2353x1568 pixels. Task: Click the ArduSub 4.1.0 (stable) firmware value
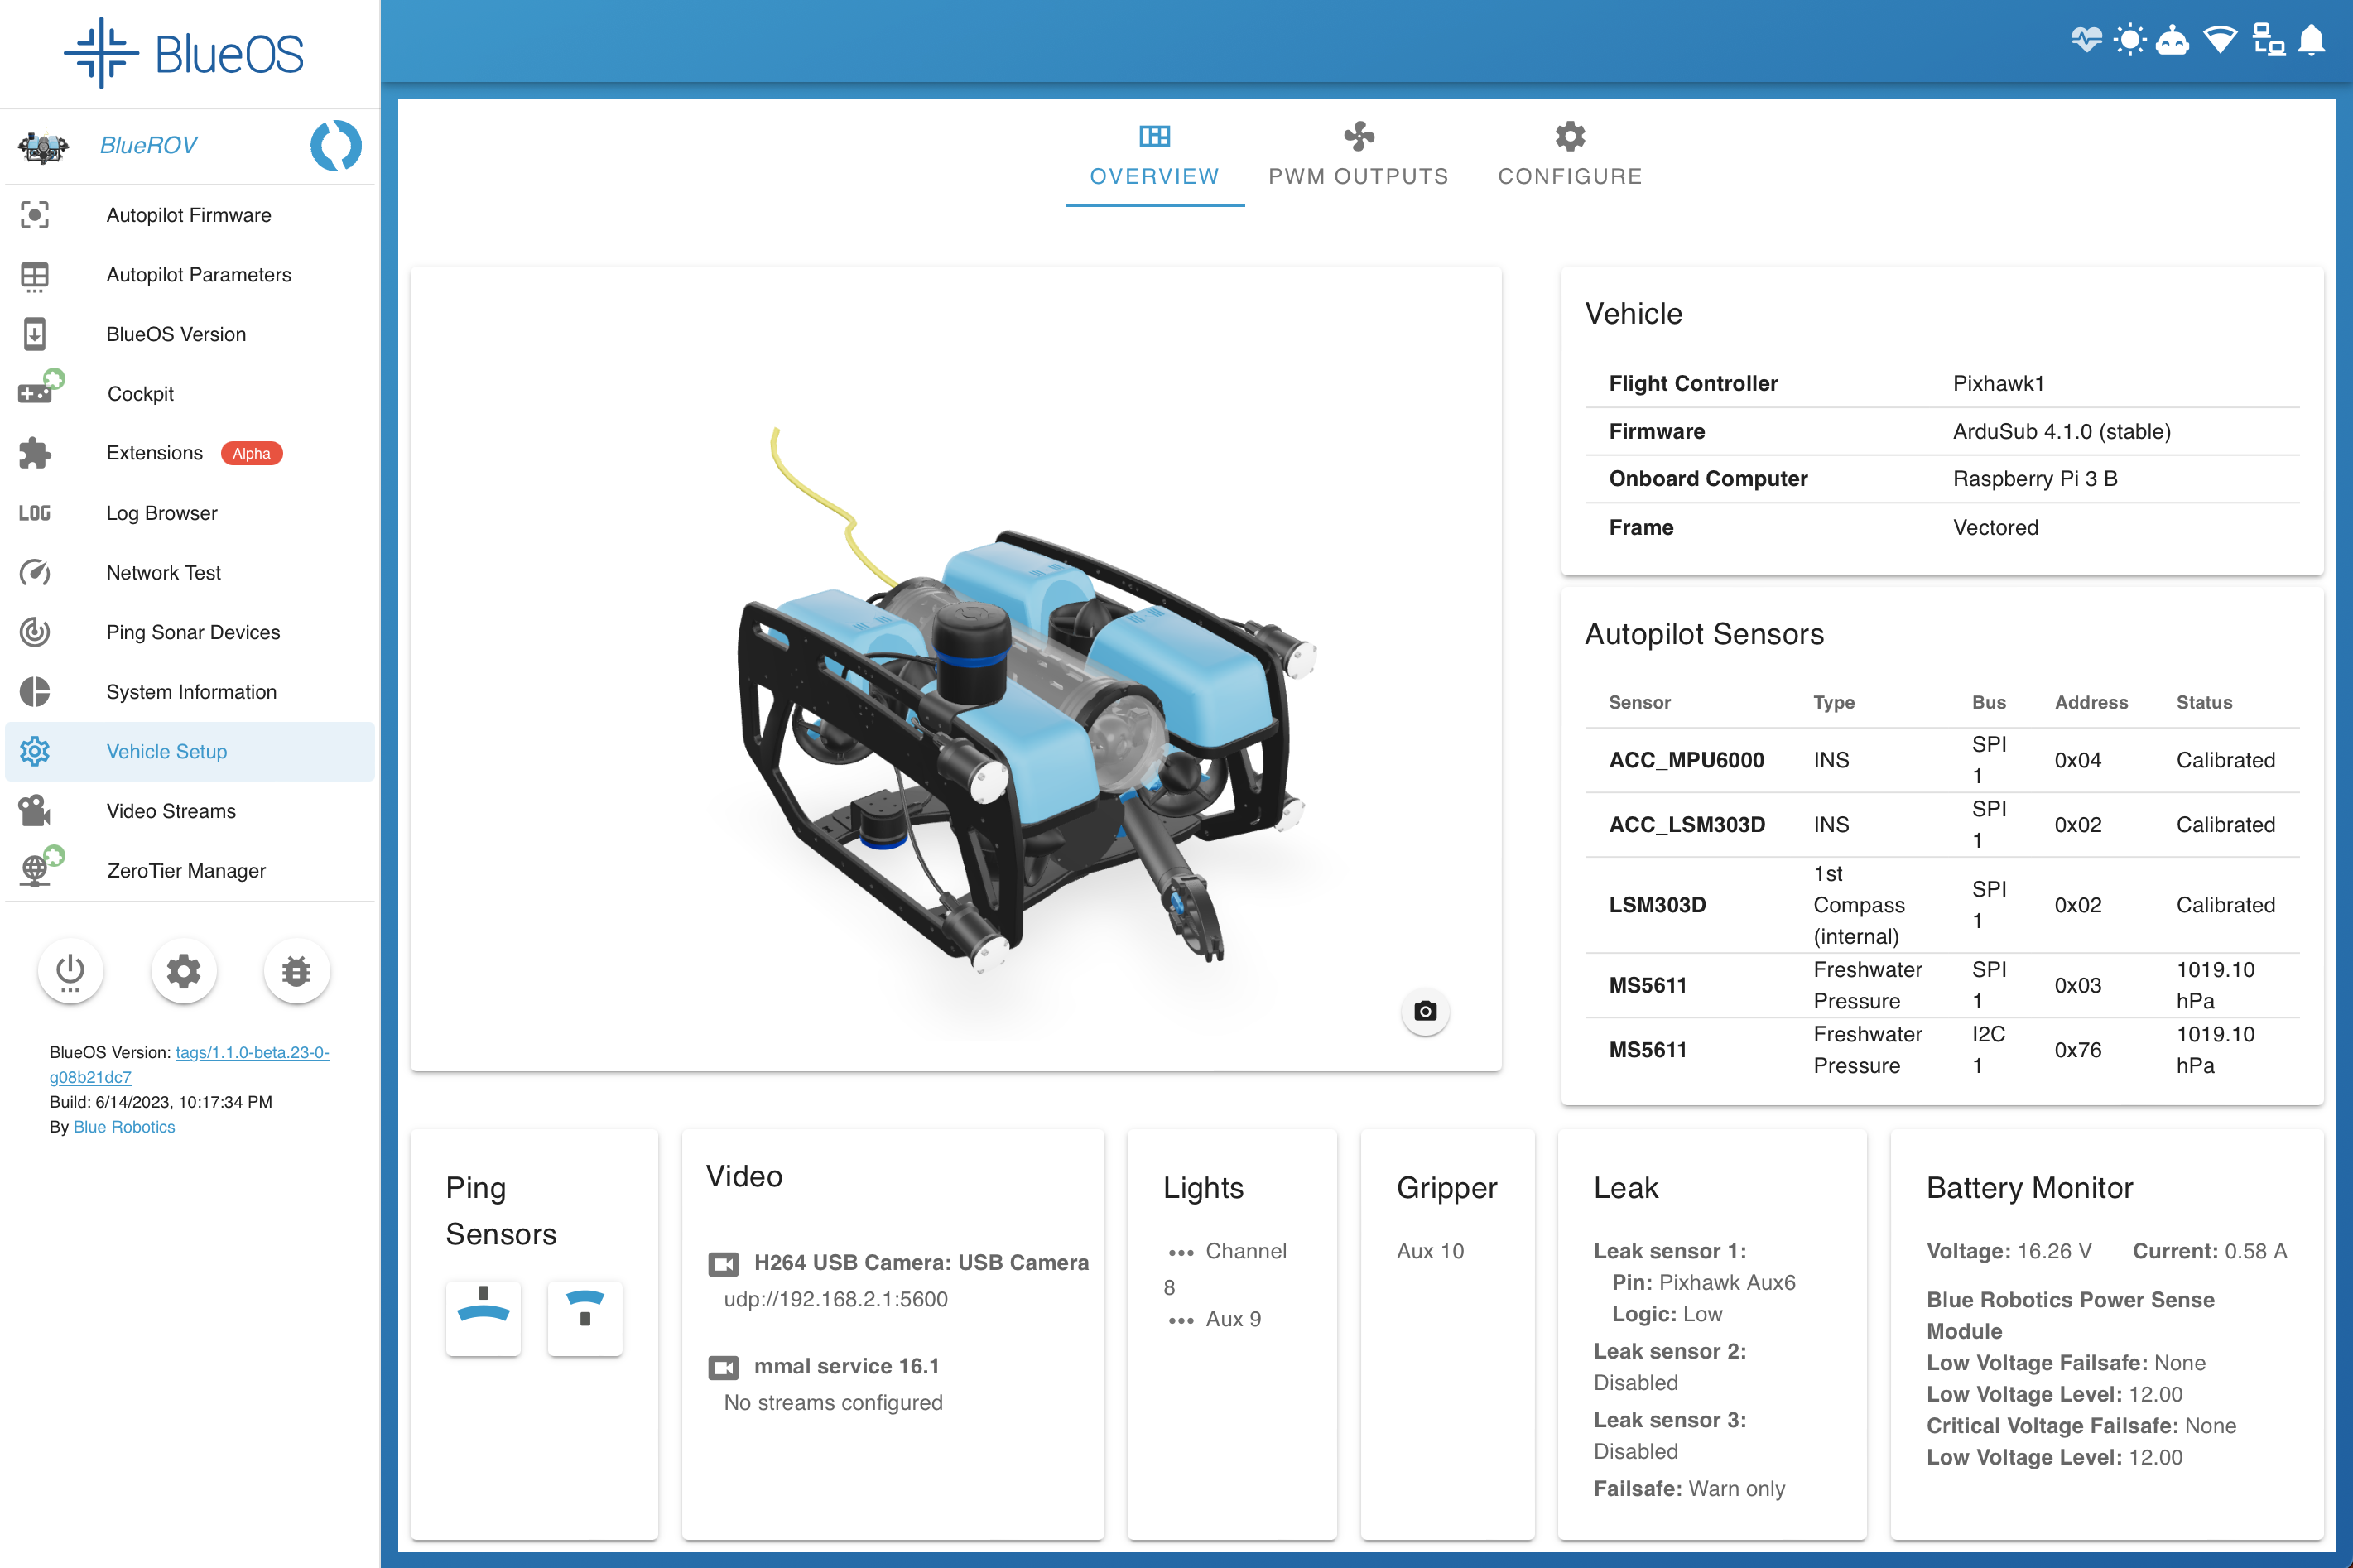[2061, 431]
